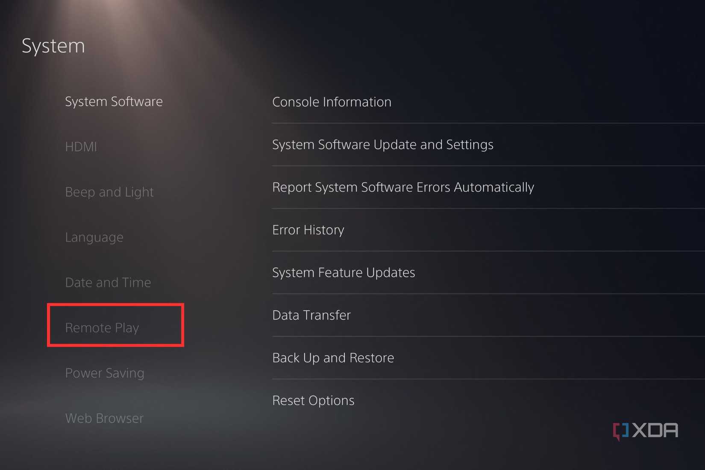Open System Feature Updates
Image resolution: width=705 pixels, height=470 pixels.
tap(344, 272)
